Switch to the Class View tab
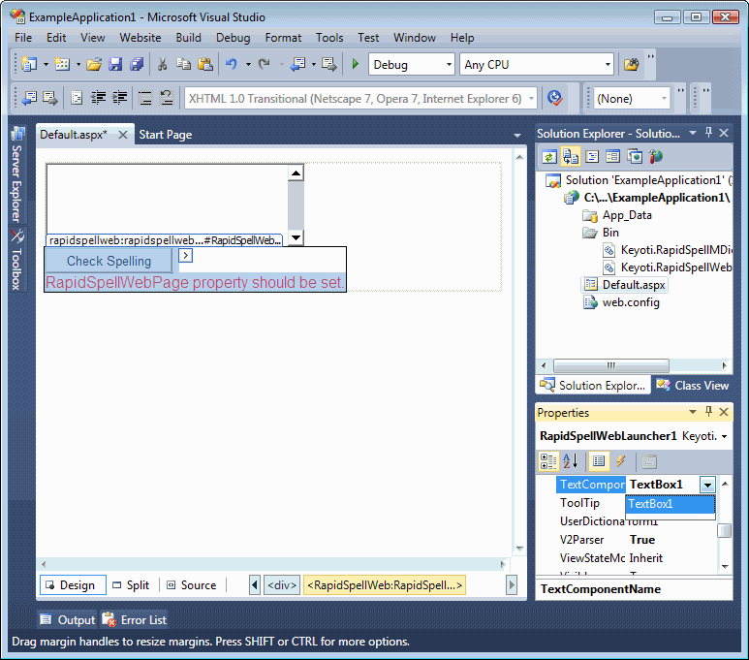Viewport: 749px width, 660px height. point(692,385)
